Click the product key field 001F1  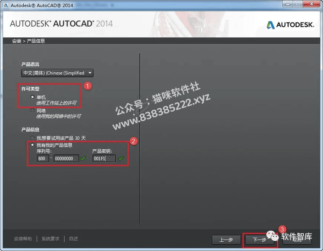click(104, 158)
